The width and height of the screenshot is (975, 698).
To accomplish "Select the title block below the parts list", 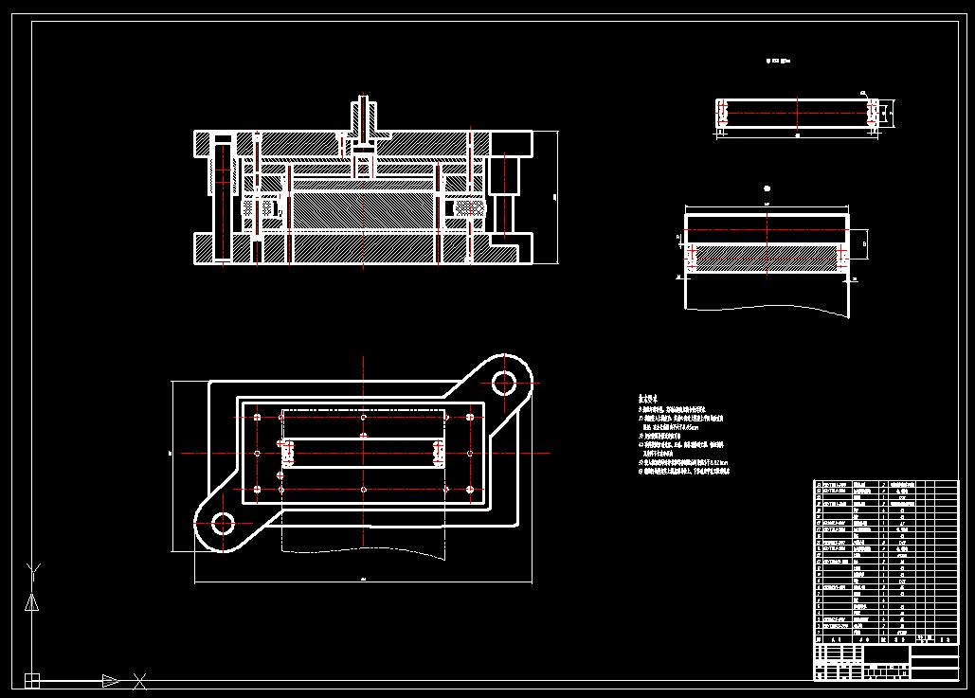I will coord(886,662).
